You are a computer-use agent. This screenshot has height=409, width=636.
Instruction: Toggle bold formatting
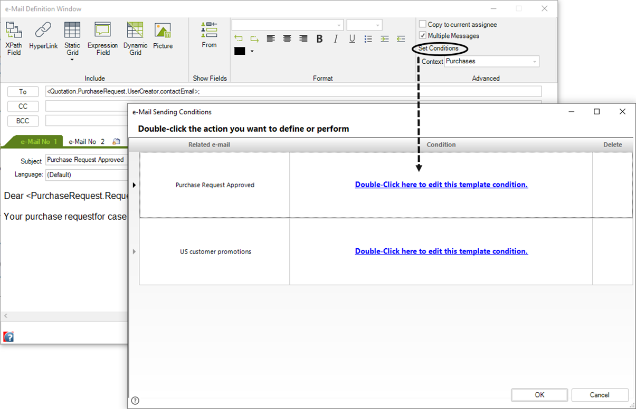[319, 38]
